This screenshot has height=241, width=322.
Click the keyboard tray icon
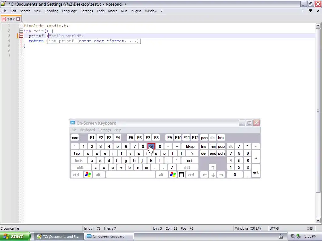coord(281,237)
